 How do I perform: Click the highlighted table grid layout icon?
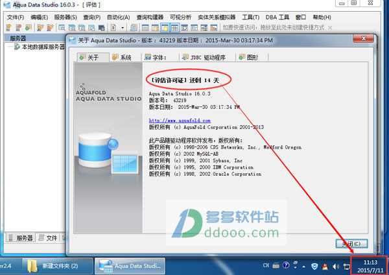pyautogui.click(x=174, y=28)
